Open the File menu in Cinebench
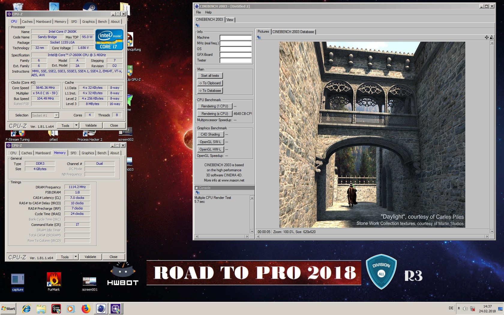The width and height of the screenshot is (504, 315). (198, 12)
